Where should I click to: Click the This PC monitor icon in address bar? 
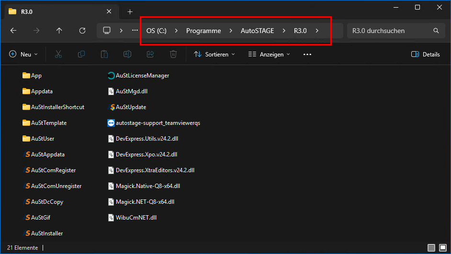point(107,31)
